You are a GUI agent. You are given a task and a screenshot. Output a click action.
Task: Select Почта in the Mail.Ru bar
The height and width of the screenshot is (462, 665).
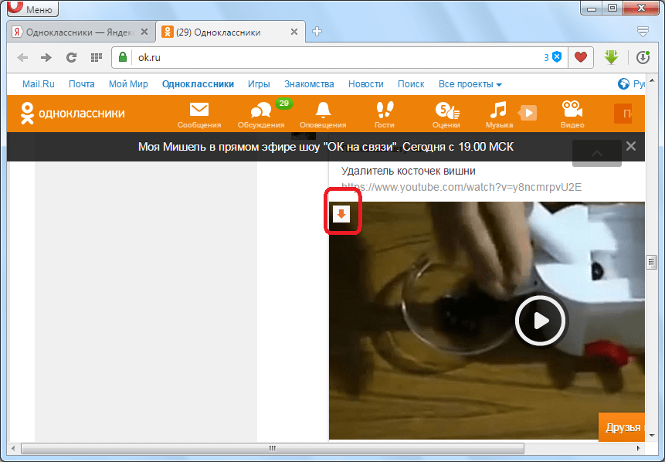click(81, 84)
